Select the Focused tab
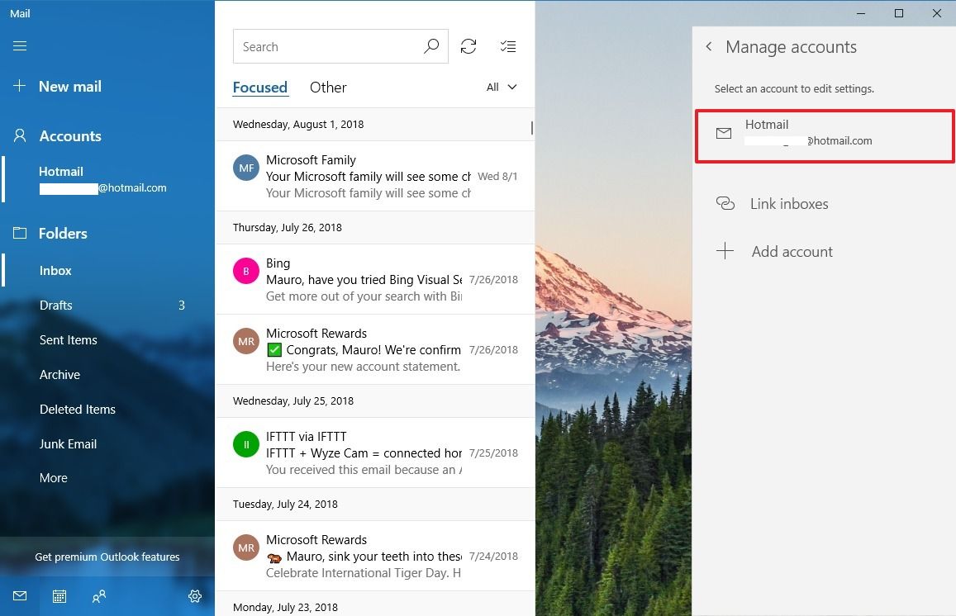 coord(260,87)
